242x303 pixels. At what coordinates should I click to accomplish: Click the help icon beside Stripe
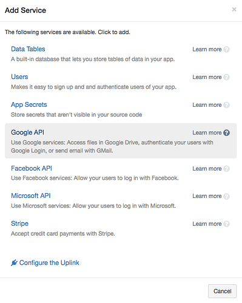(227, 224)
